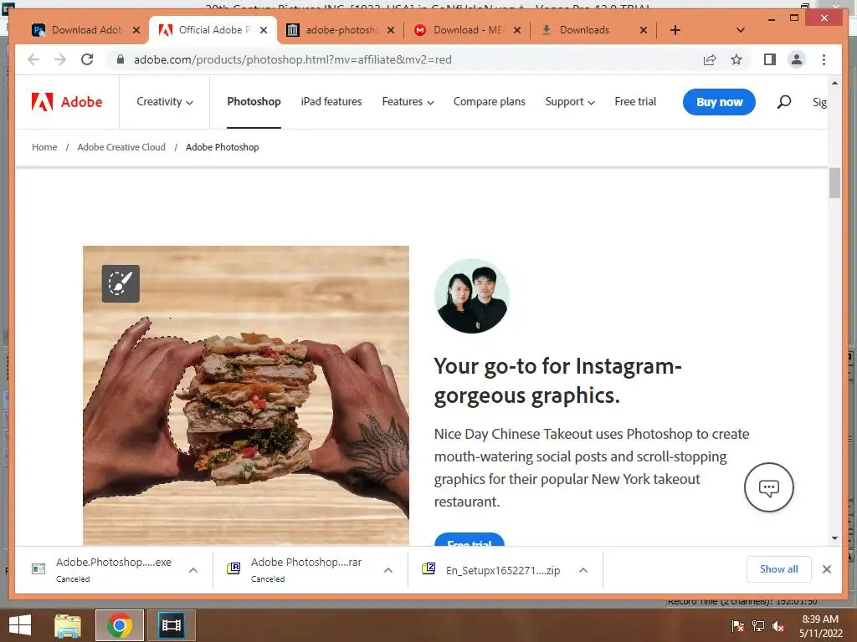Click the Adobe.Photoshop exe file icon
The image size is (857, 642).
tap(38, 569)
